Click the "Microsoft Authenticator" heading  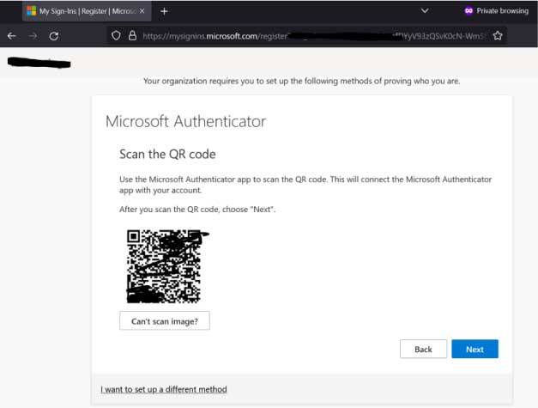185,121
